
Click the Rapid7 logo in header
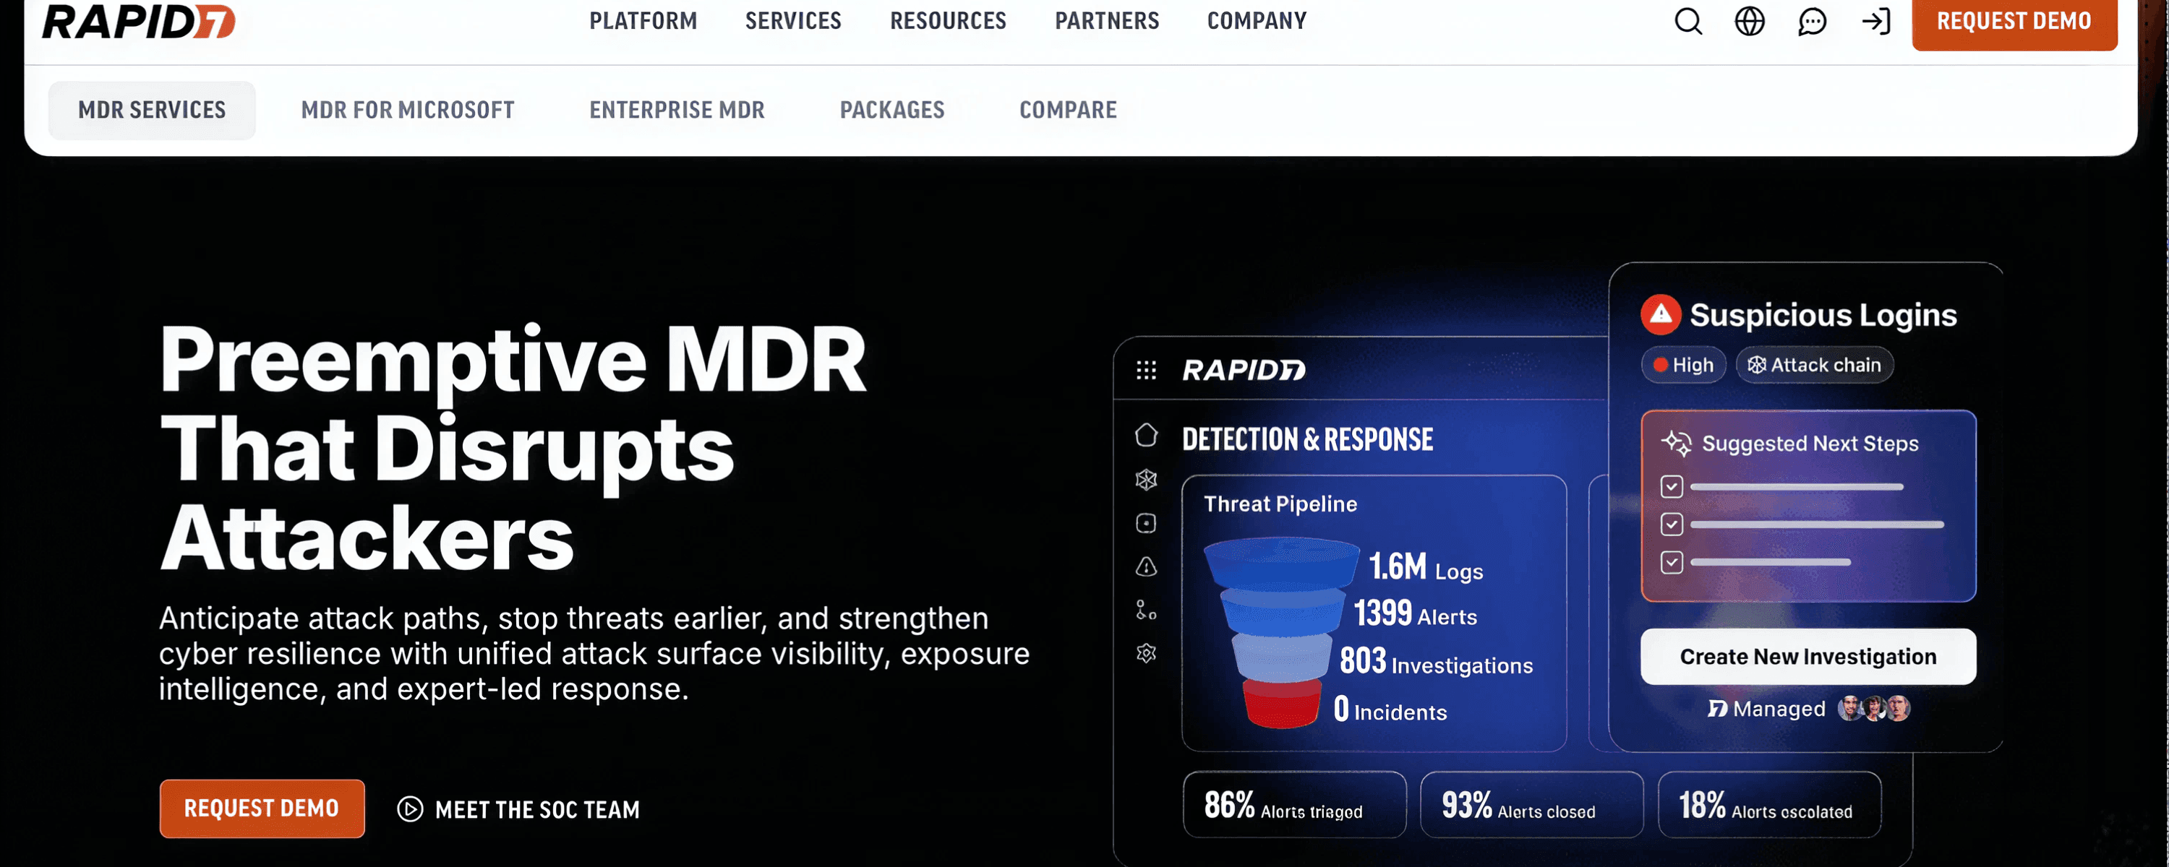(x=139, y=21)
